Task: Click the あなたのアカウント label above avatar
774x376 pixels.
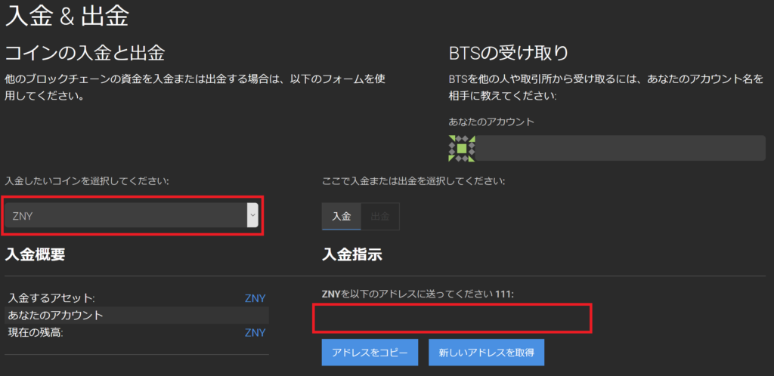Action: tap(491, 122)
